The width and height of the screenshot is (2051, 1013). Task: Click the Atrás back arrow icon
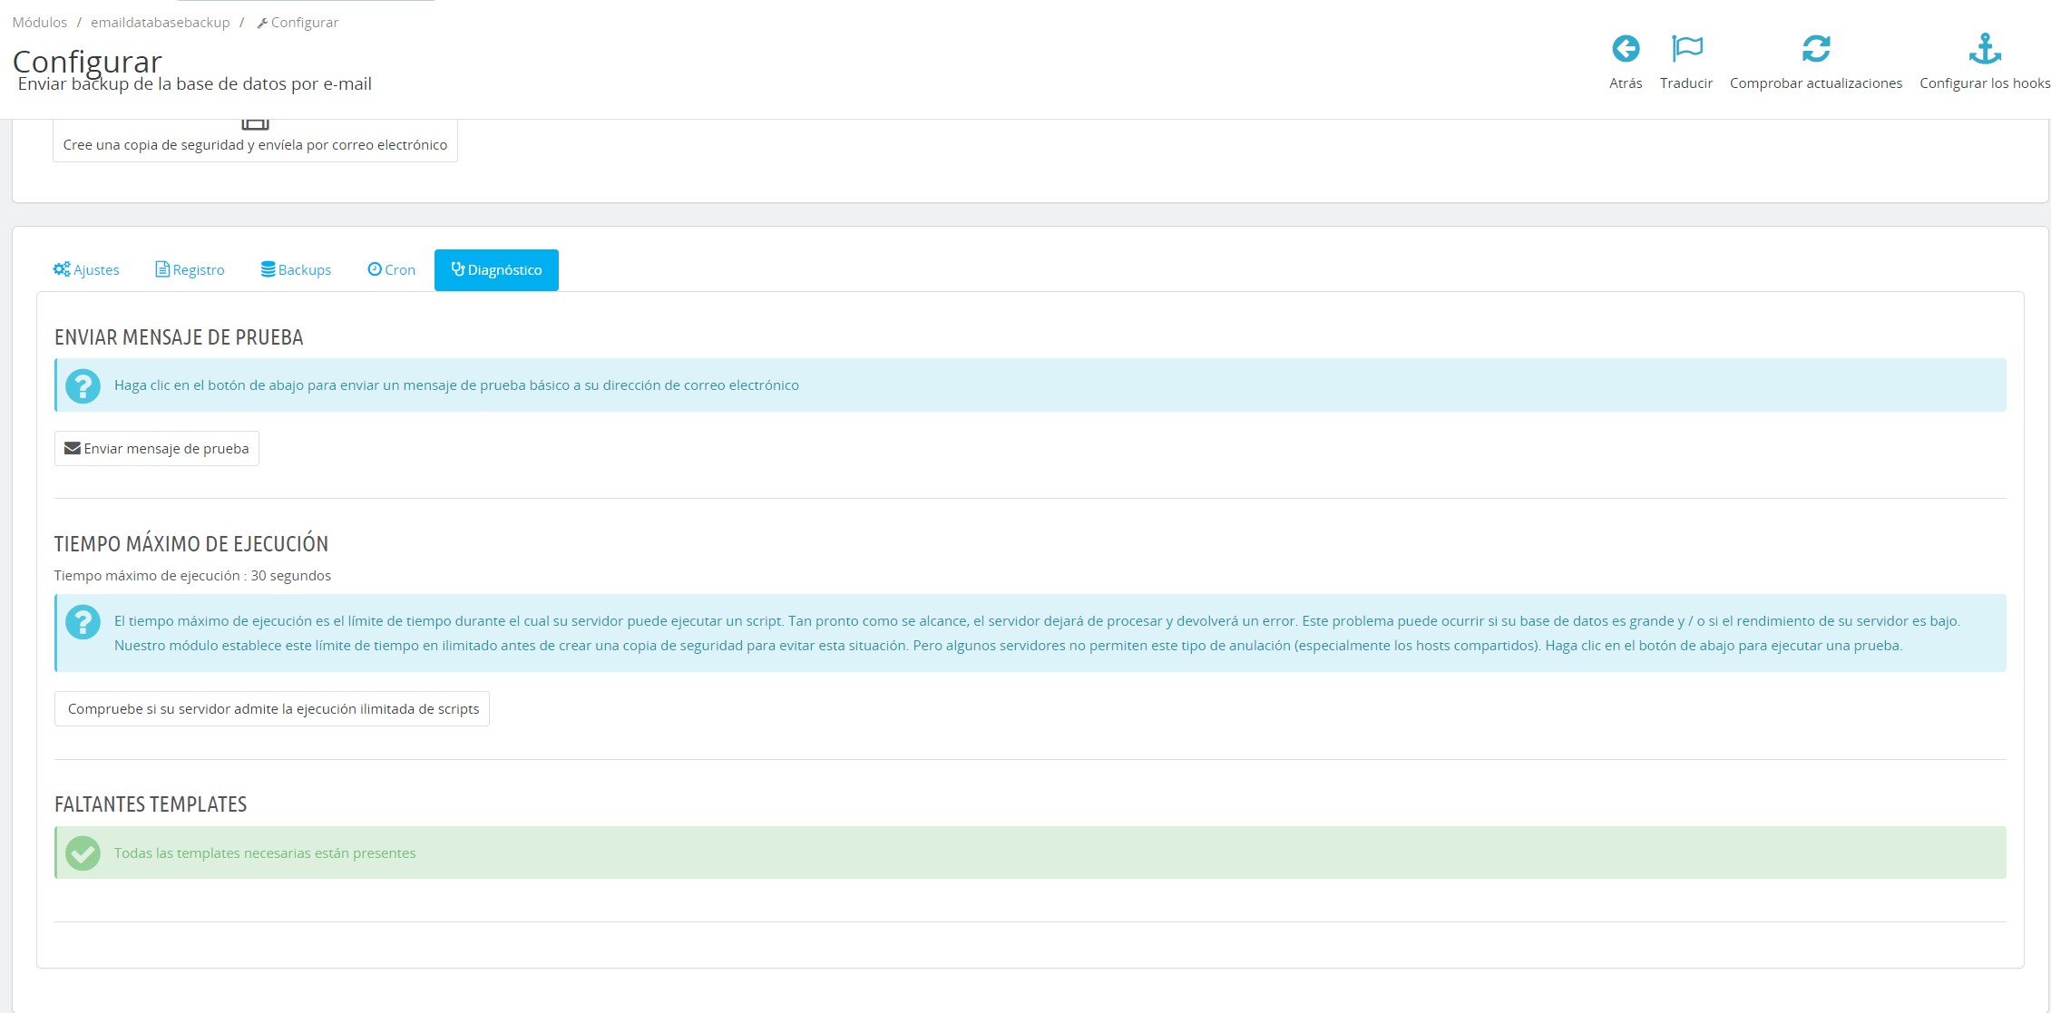(1625, 48)
